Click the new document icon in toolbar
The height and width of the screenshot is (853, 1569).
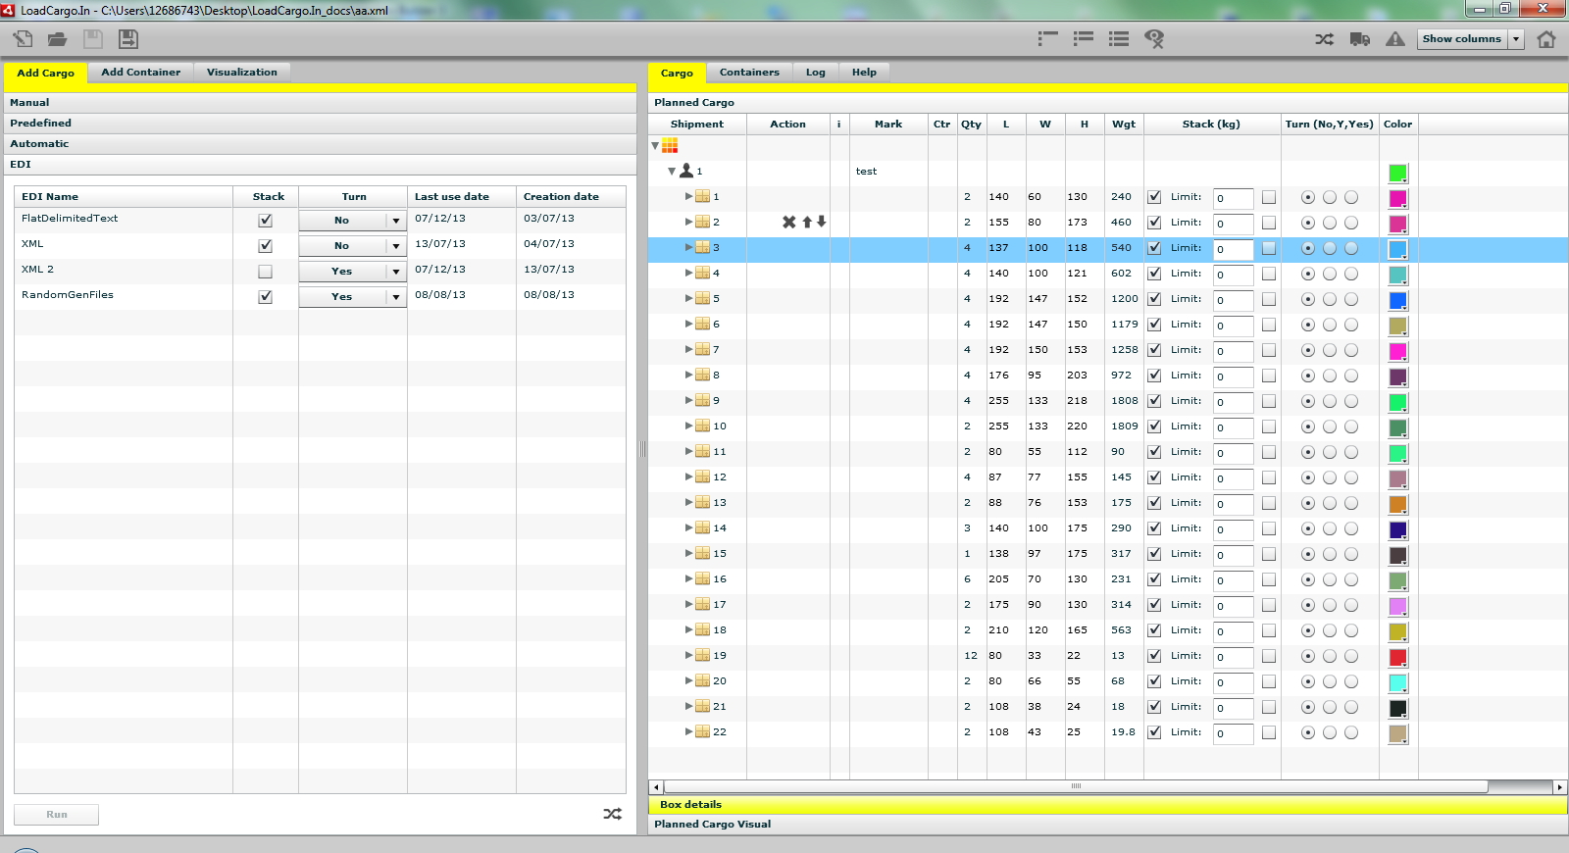click(23, 39)
